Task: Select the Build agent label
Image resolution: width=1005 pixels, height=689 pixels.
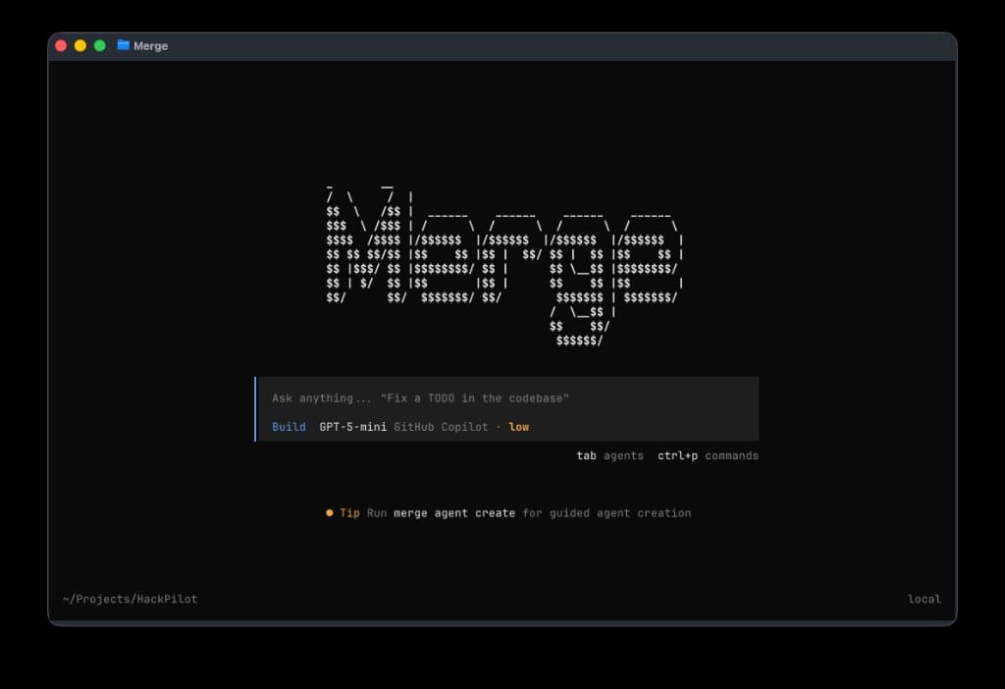Action: (x=289, y=427)
